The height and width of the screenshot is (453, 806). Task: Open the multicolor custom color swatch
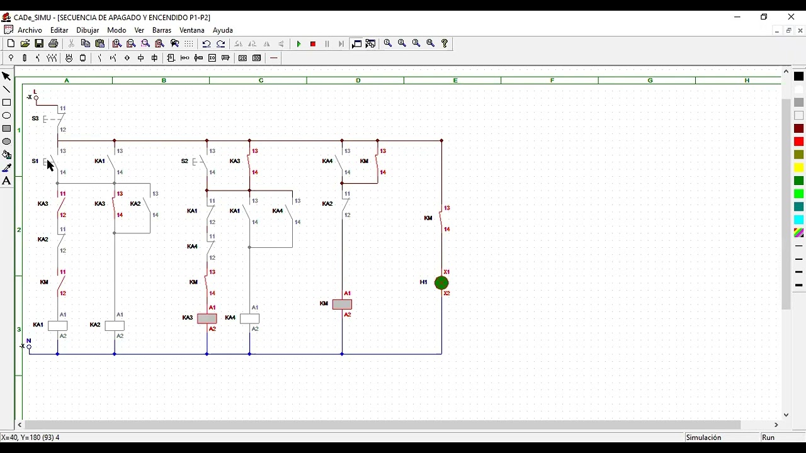tap(798, 233)
